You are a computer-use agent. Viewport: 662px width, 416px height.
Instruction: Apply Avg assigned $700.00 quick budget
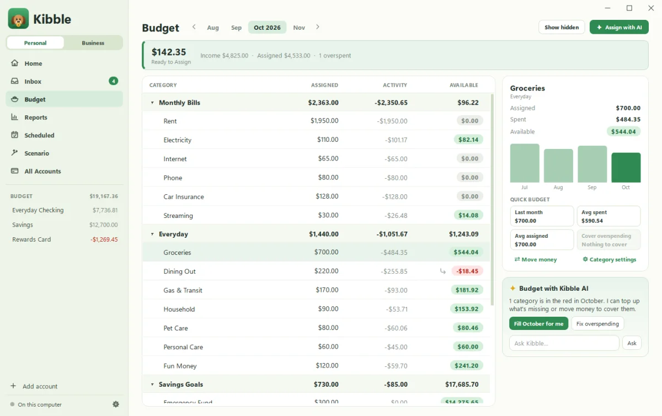tap(542, 240)
